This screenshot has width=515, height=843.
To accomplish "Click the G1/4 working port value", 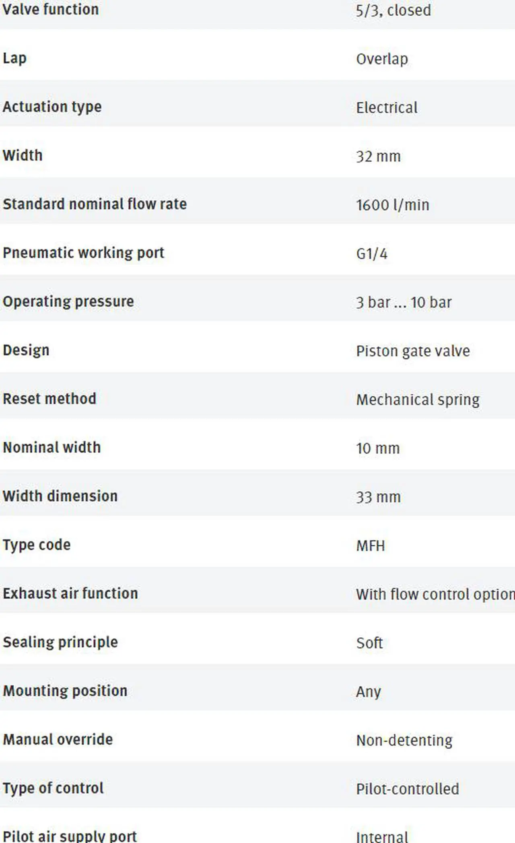I will coord(371,254).
